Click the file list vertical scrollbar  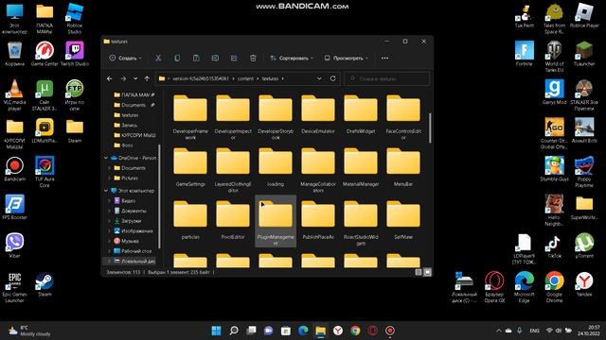tap(430, 128)
